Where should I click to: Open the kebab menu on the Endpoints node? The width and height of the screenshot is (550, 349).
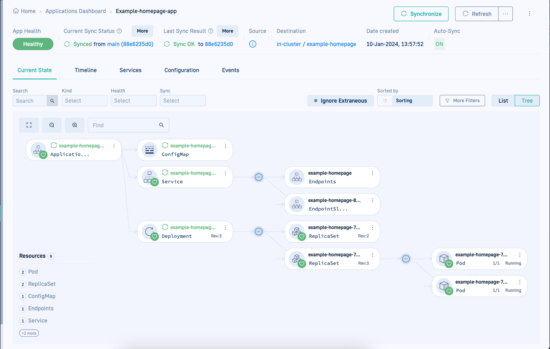coord(373,173)
